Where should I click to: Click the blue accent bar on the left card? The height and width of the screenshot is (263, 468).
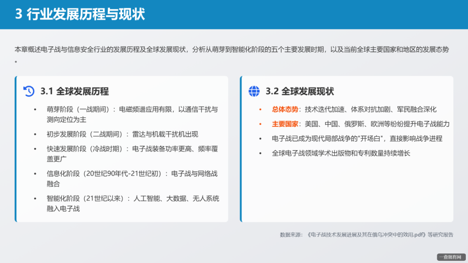[x=16, y=149]
